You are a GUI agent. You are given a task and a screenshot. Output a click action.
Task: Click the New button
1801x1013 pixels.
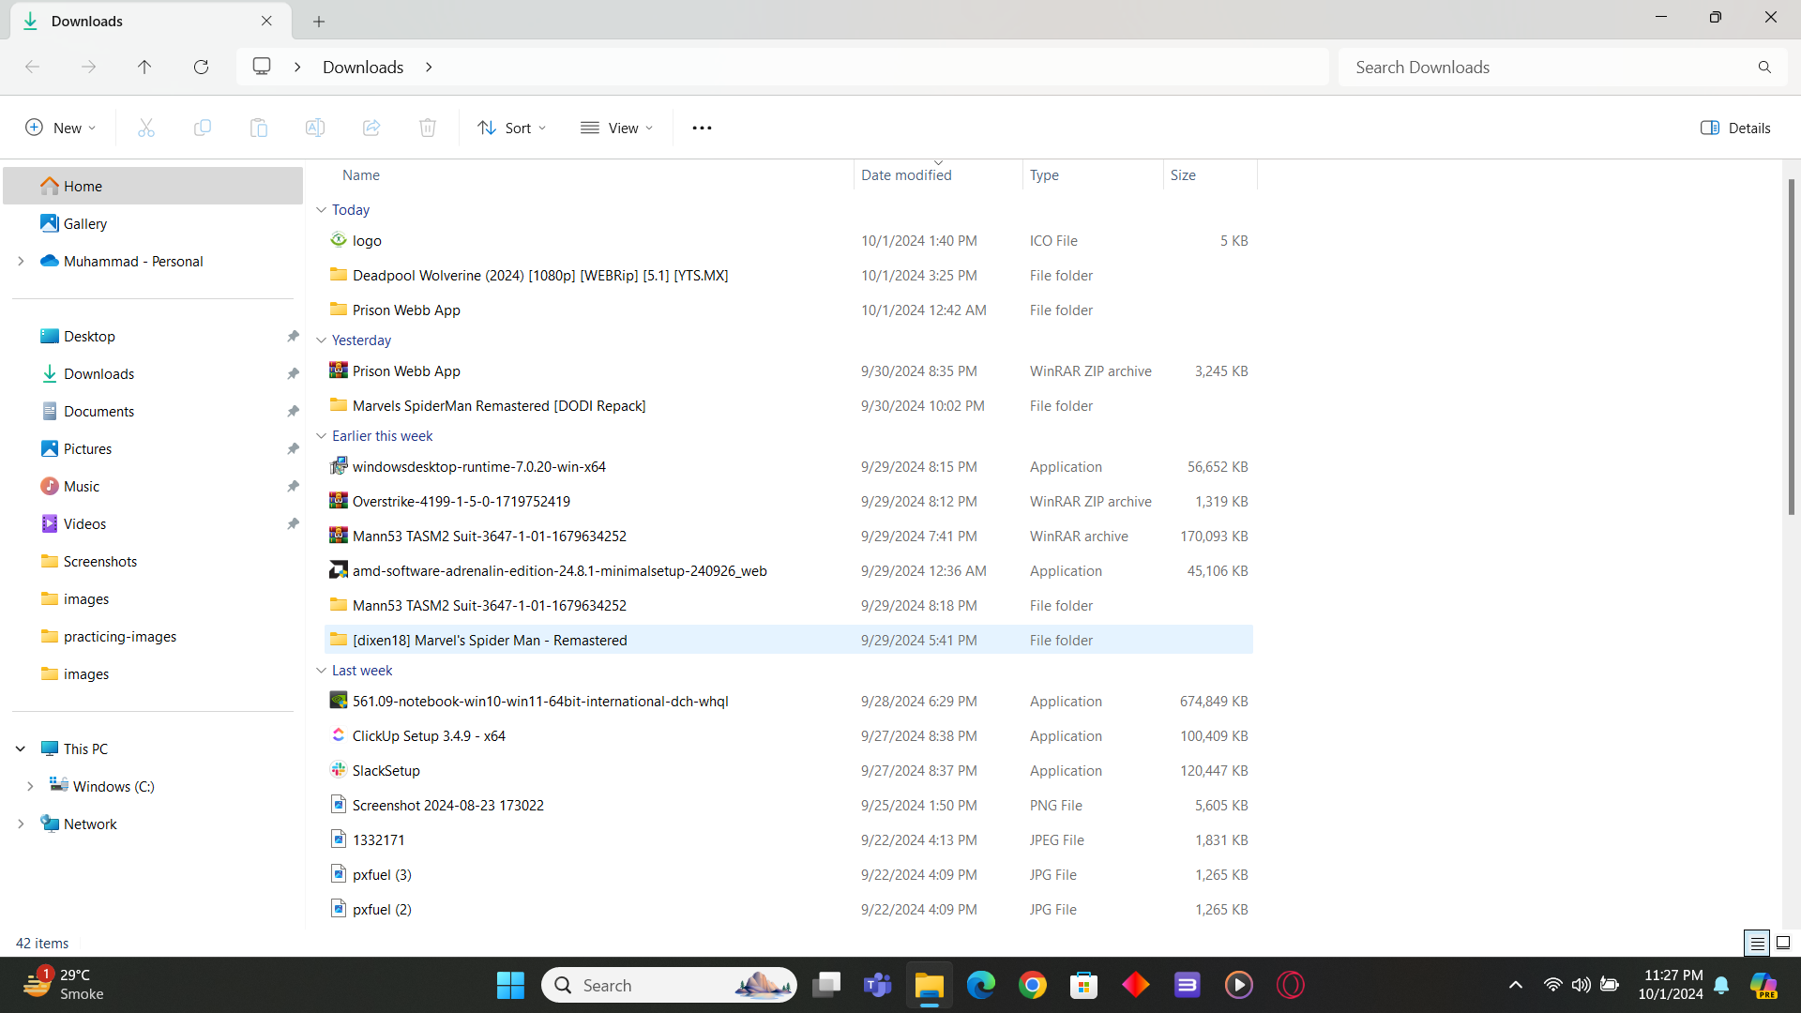[x=60, y=129]
